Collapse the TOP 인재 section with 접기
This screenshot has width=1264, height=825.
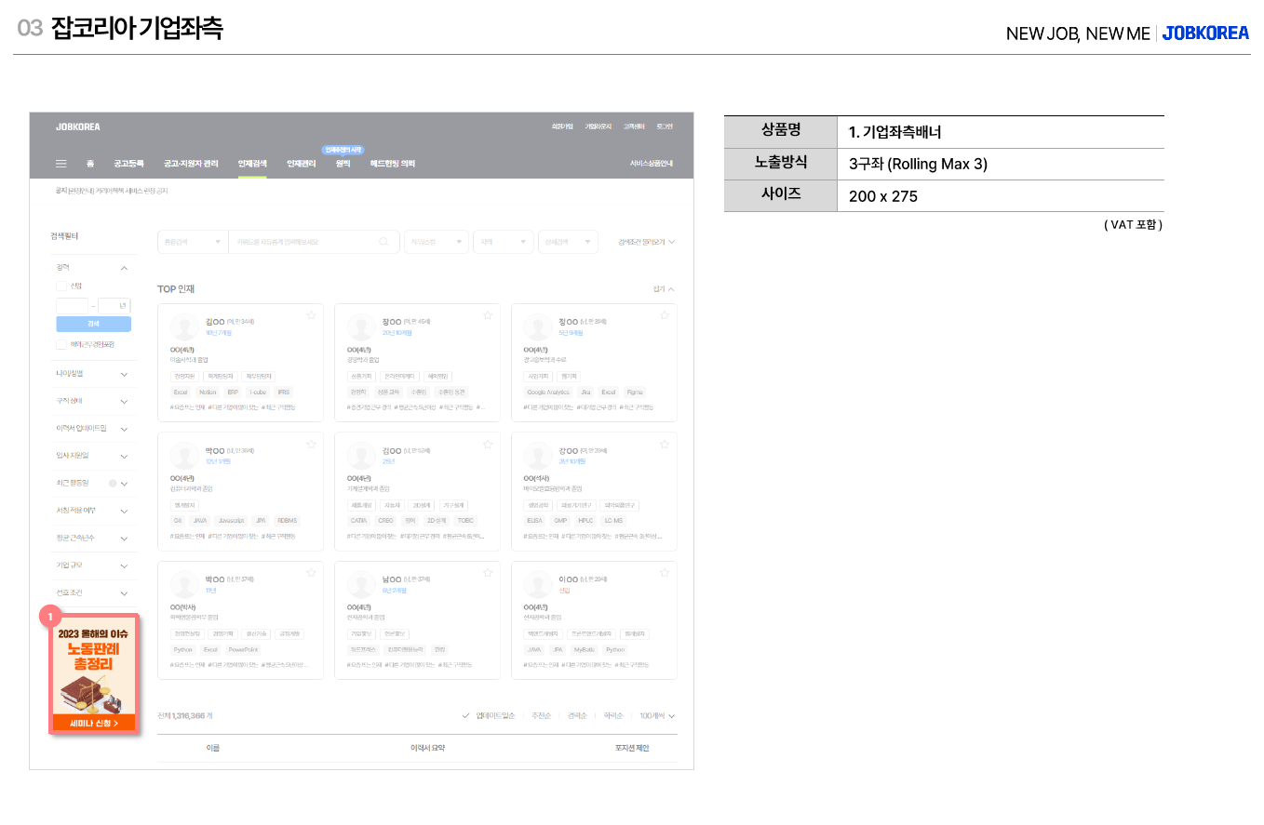[x=664, y=289]
